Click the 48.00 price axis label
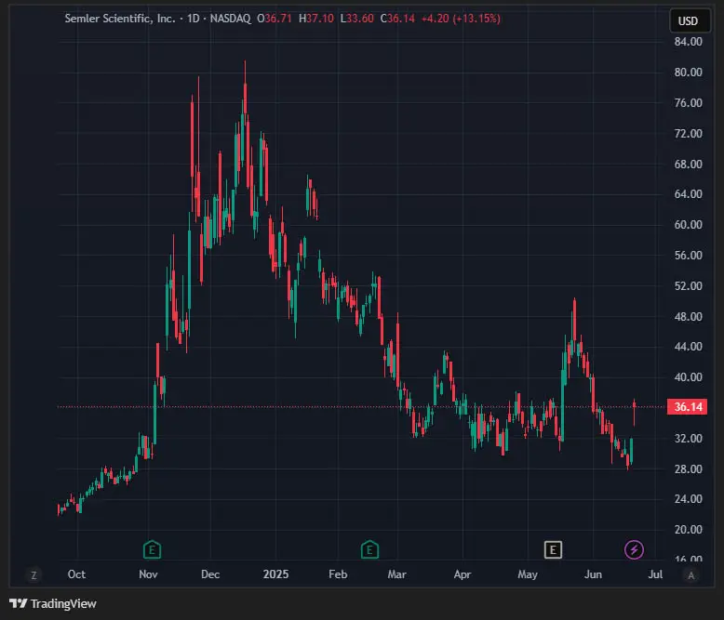 [688, 316]
